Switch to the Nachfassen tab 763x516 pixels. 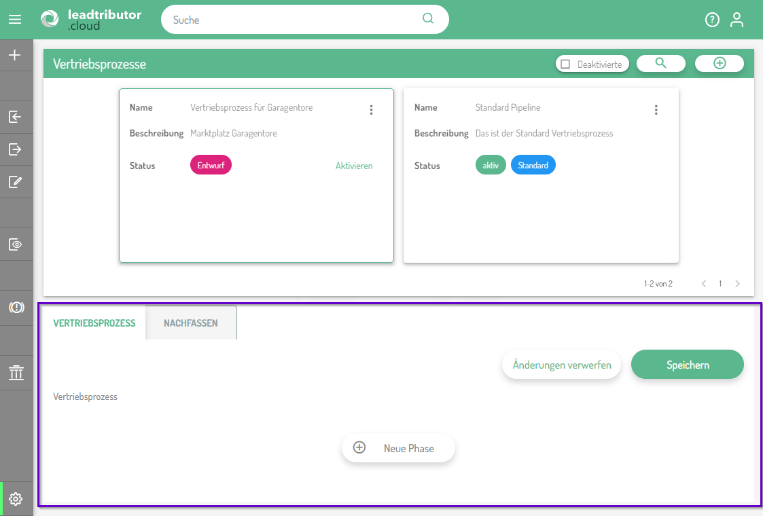coord(191,323)
